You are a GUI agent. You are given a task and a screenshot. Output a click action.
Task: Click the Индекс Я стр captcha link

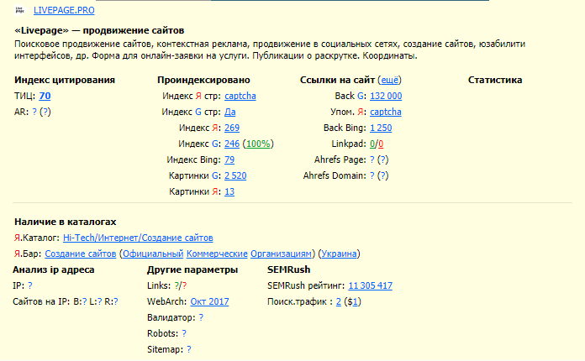coord(240,97)
